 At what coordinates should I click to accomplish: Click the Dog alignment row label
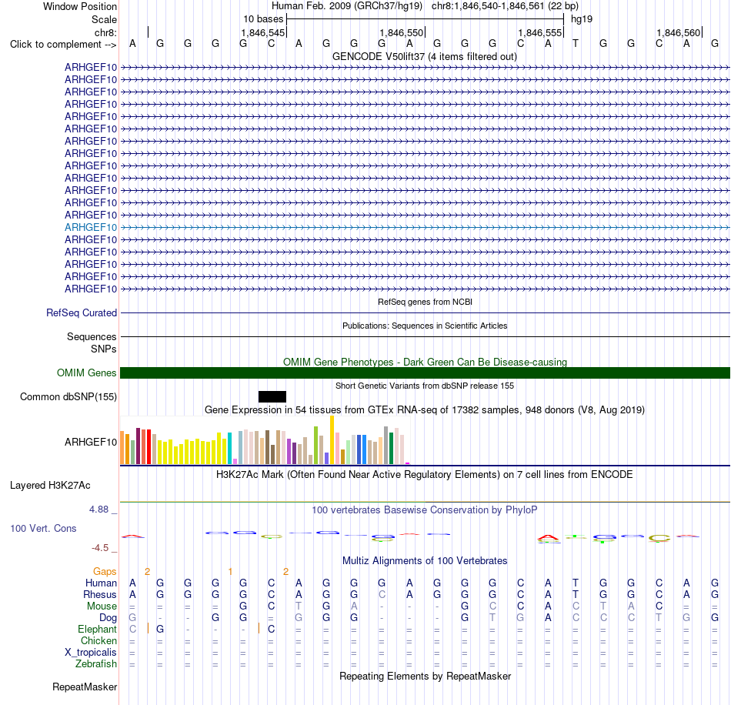point(108,618)
